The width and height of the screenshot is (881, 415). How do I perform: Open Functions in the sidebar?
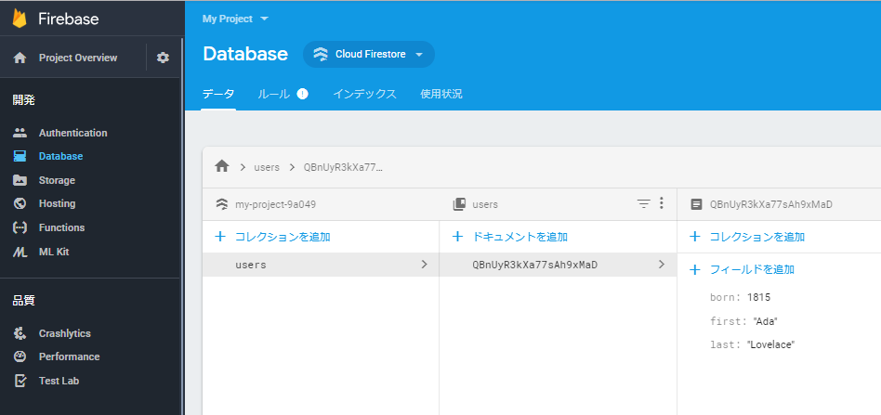coord(62,227)
